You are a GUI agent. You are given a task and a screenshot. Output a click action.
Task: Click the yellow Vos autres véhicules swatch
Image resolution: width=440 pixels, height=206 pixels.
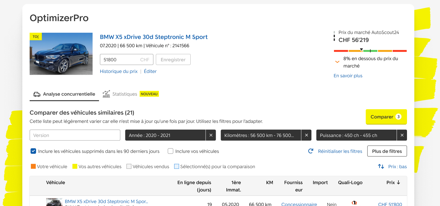click(75, 167)
